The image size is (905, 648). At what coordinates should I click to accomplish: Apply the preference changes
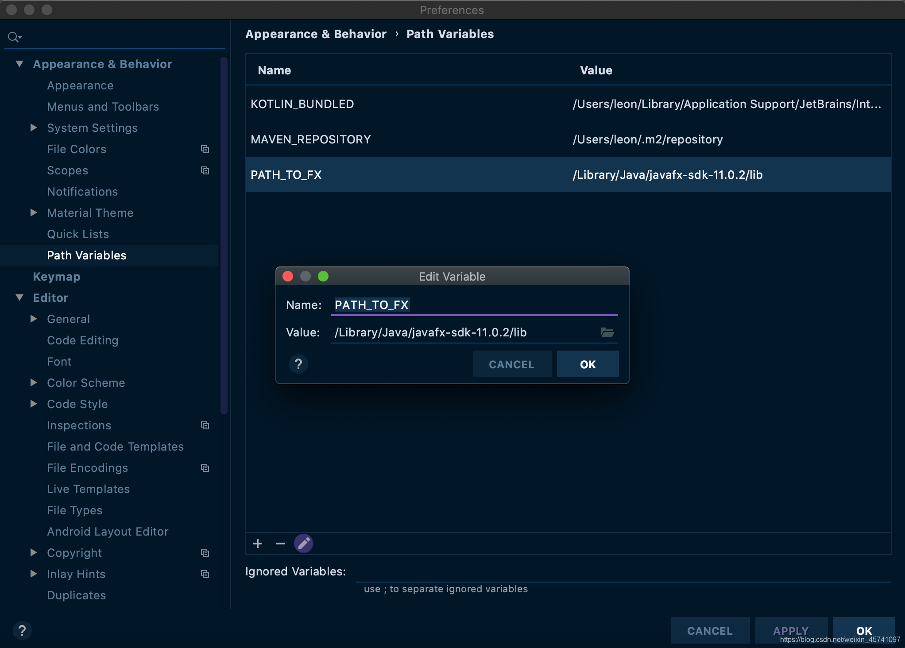pos(791,630)
